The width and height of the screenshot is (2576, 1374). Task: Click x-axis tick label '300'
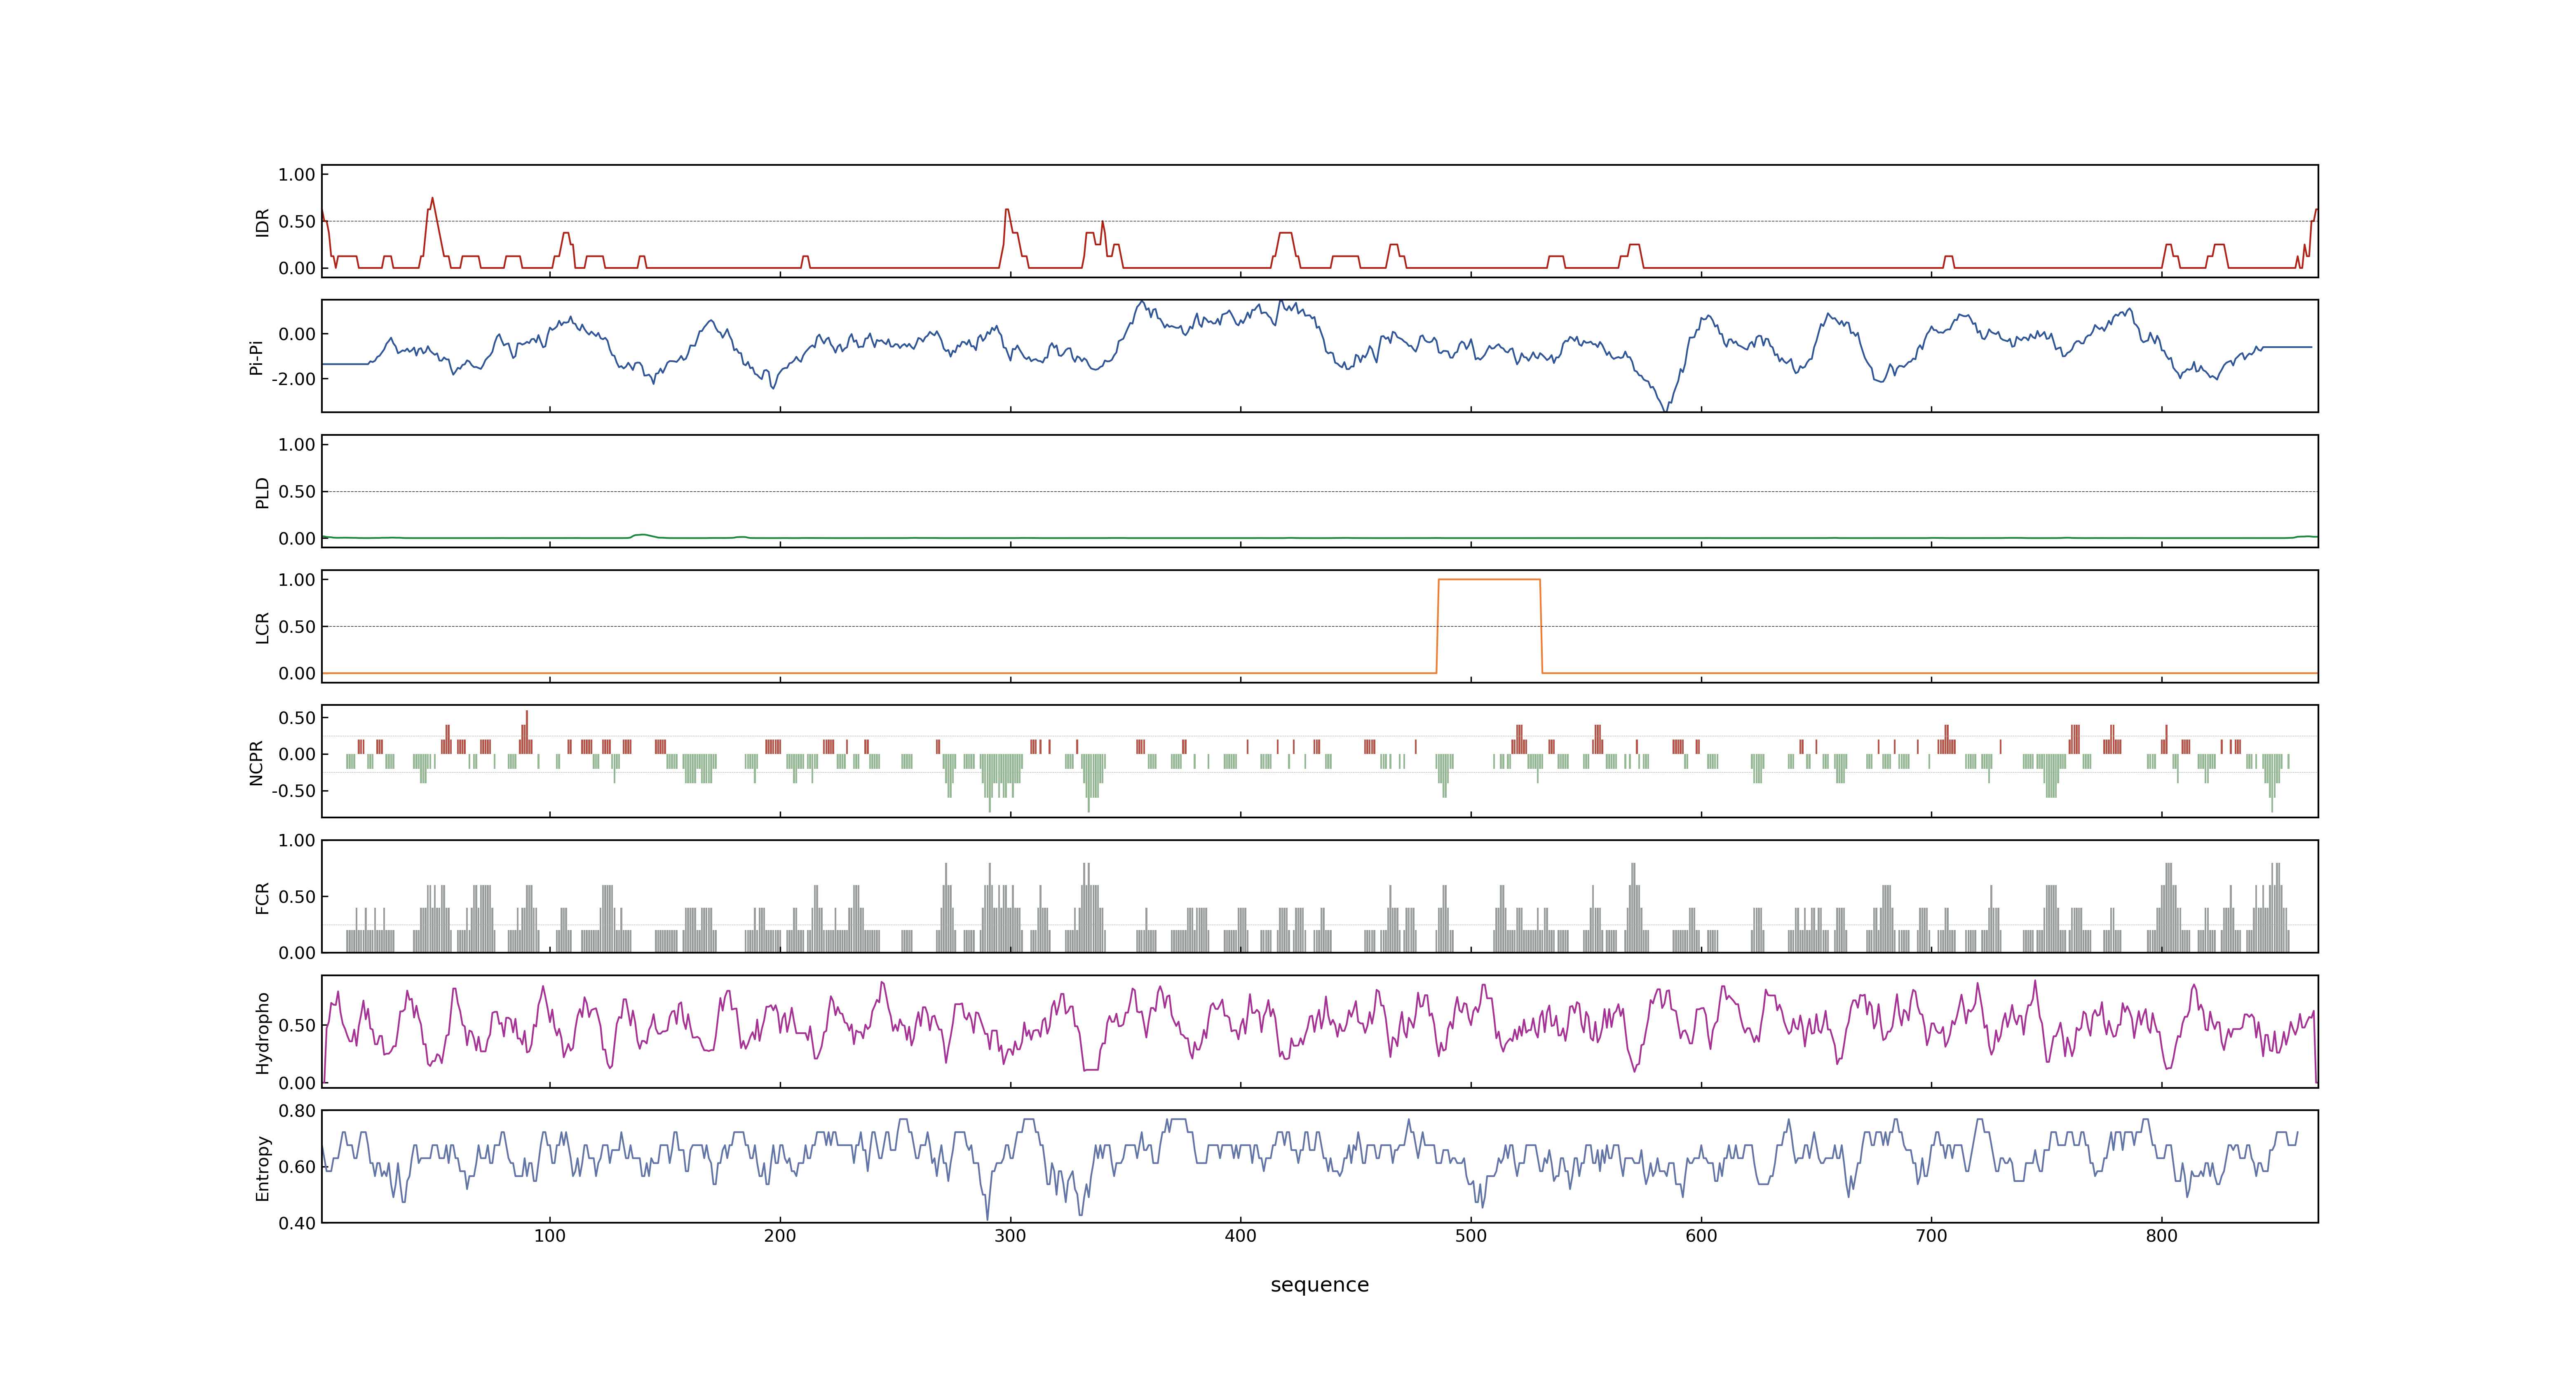[x=1010, y=1236]
